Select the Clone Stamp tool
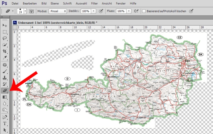 click(x=5, y=77)
